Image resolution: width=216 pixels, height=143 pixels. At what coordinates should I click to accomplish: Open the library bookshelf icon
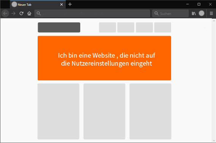194,13
